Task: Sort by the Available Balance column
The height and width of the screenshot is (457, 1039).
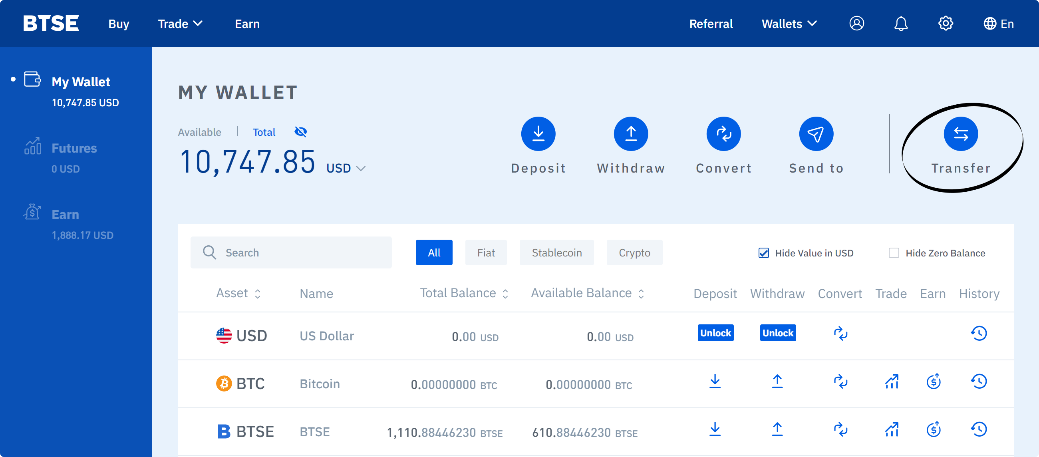Action: [587, 293]
